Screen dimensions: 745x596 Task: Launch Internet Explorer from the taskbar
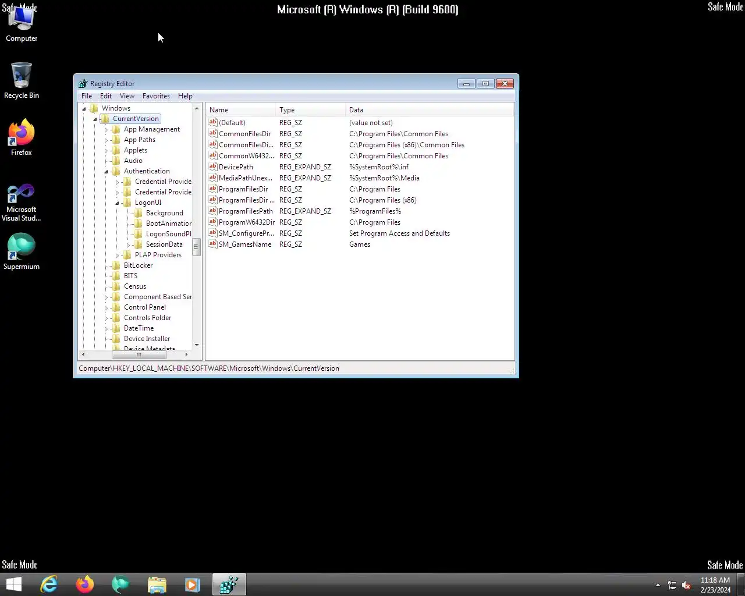click(49, 584)
